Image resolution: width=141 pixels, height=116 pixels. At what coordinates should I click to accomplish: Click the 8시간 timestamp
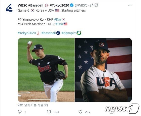[94, 5]
